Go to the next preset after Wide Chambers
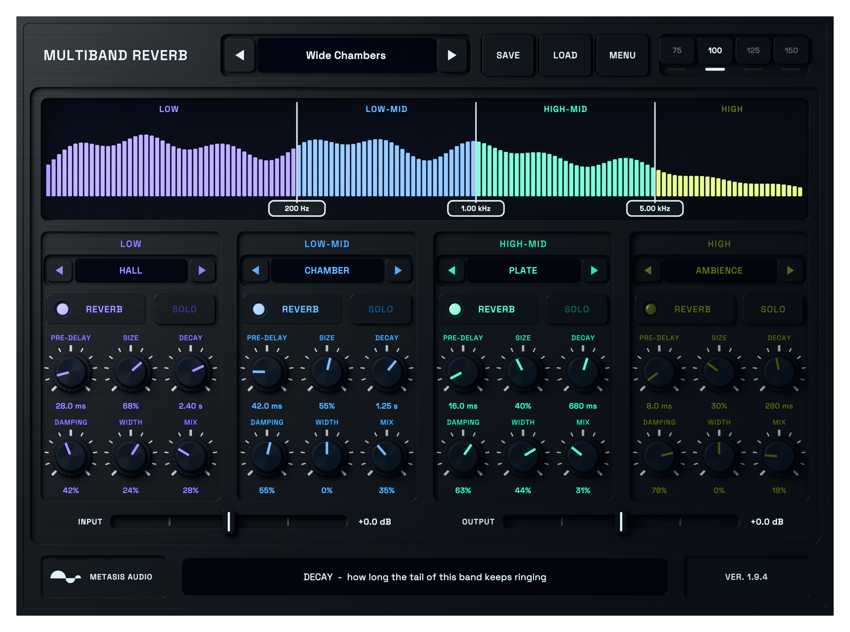Viewport: 850px width, 632px height. click(x=452, y=55)
